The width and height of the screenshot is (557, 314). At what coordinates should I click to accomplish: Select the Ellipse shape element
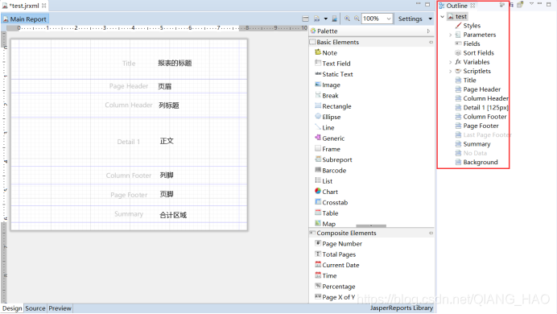tap(328, 117)
